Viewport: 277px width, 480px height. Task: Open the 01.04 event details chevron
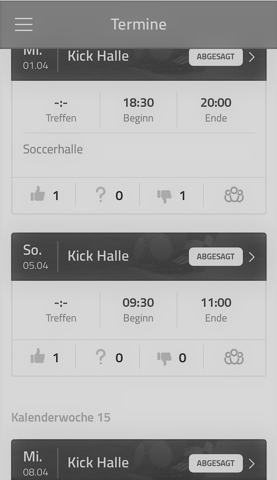tap(252, 57)
